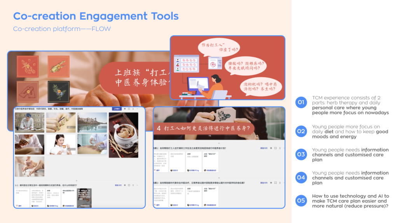Collapse the question 1-1 section
The height and width of the screenshot is (223, 398).
(x=133, y=185)
